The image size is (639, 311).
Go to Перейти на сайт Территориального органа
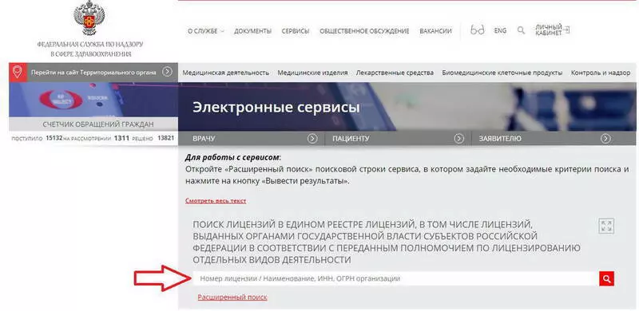(93, 73)
